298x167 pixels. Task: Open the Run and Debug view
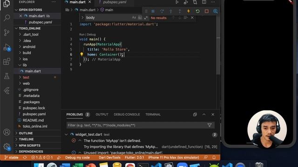click(7, 47)
